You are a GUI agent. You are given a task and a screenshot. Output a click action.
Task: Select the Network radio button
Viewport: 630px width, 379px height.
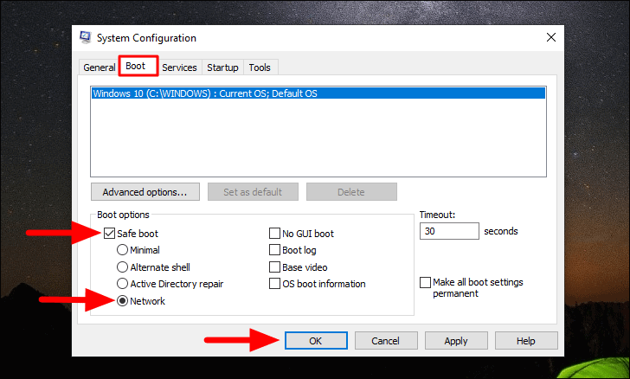(122, 301)
